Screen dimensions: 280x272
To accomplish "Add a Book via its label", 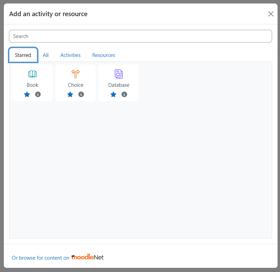I will click(32, 85).
